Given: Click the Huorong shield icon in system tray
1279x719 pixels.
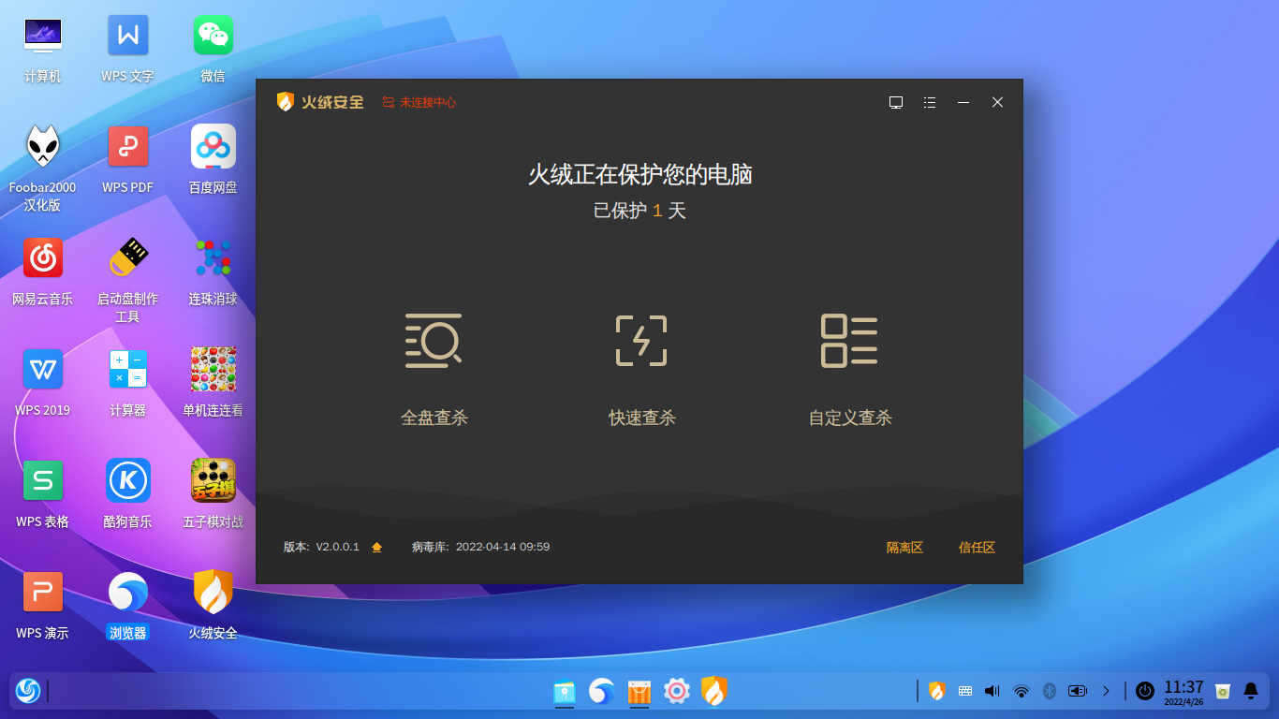Looking at the screenshot, I should tap(937, 691).
